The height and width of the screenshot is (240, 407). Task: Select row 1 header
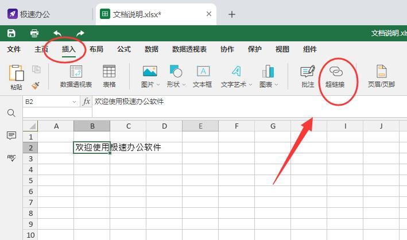30,137
